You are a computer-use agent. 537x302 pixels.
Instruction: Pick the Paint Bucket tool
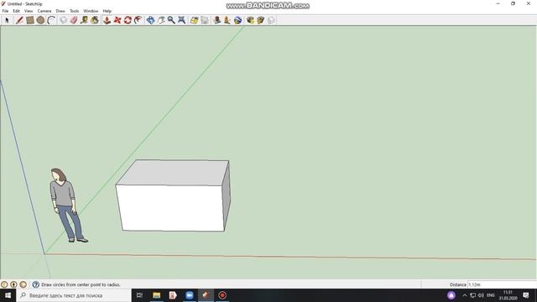95,20
